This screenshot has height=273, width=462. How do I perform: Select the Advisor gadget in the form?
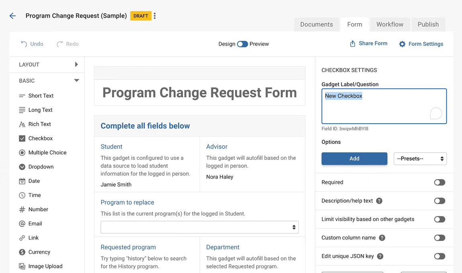(x=253, y=164)
